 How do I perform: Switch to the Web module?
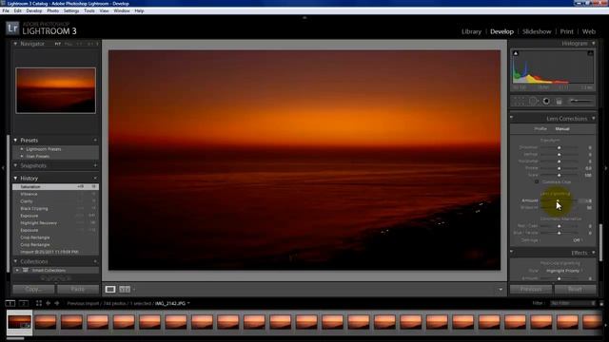point(589,31)
